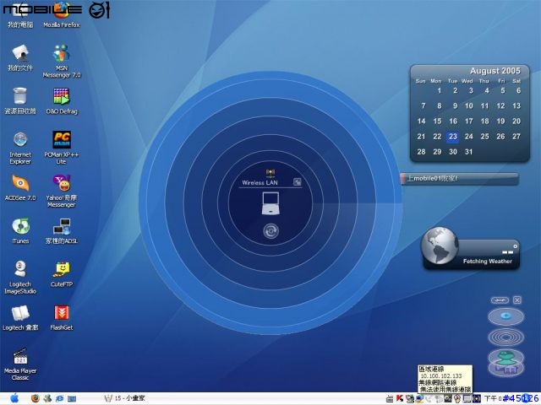Click the globe on the weather widget
541x405 pixels.
440,246
